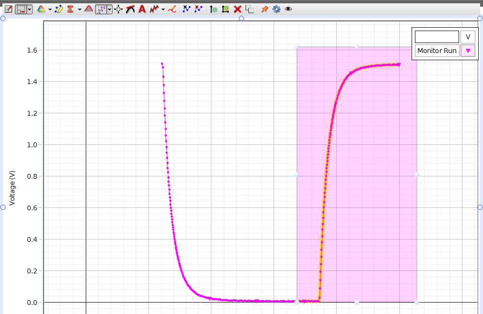The width and height of the screenshot is (483, 314).
Task: Click the 0.6 y-axis tick label
Action: pos(32,208)
